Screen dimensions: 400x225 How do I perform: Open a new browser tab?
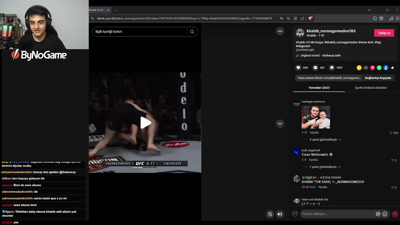tap(116, 10)
